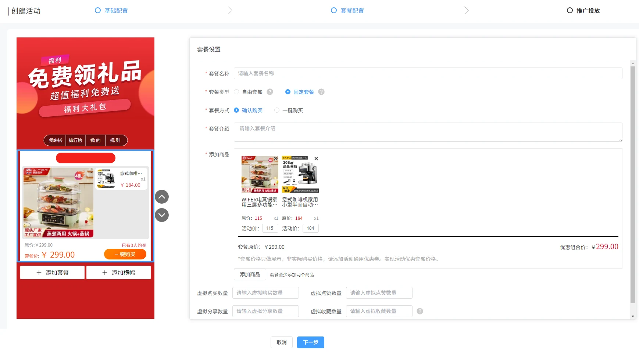639x353 pixels.
Task: Click the arrow after 套餐配置 step
Action: point(467,10)
